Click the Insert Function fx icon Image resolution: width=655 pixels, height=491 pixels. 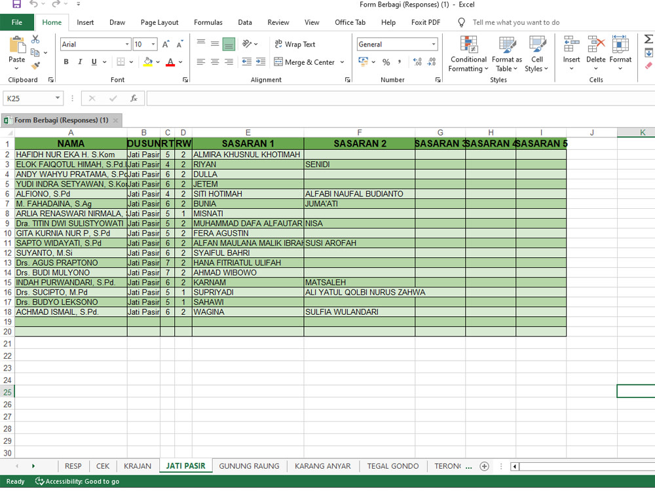coord(134,98)
